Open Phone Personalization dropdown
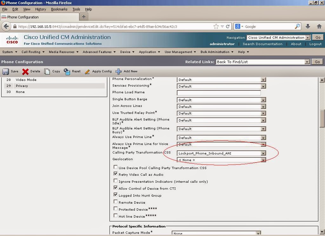Image resolution: width=325 pixels, height=236 pixels. click(x=221, y=80)
